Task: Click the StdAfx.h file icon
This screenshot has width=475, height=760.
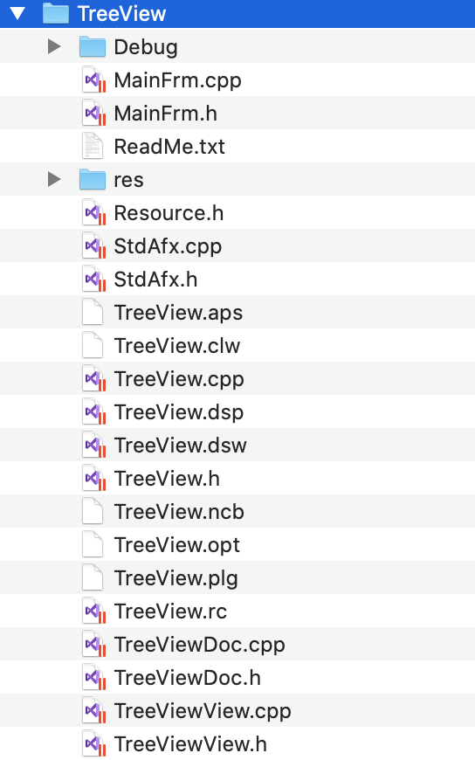Action: point(93,280)
